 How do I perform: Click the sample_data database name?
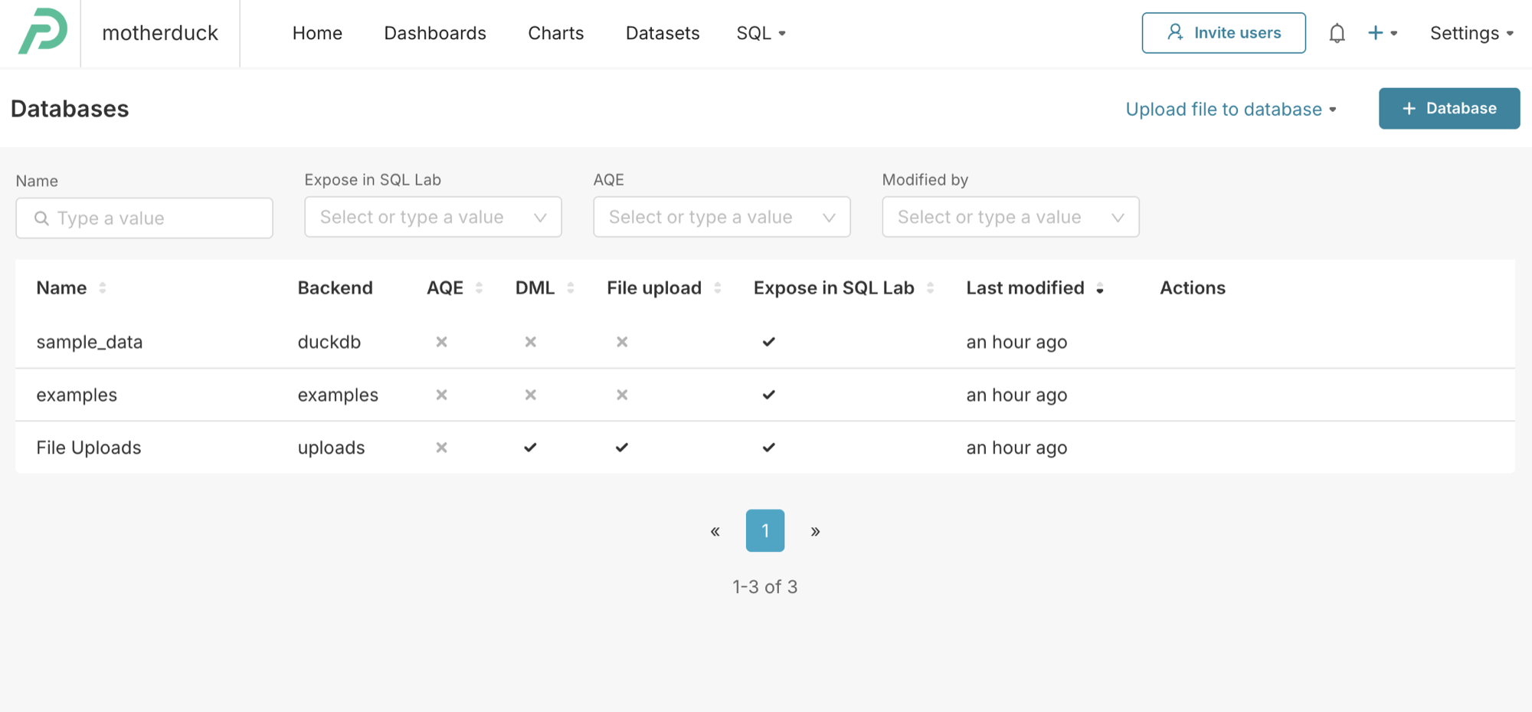tap(90, 342)
